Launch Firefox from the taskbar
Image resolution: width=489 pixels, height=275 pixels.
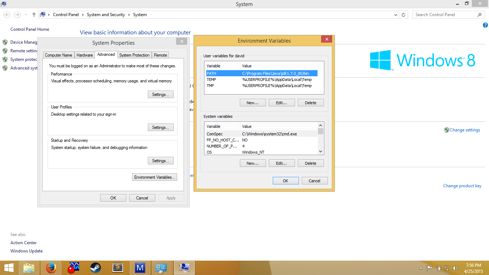pos(51,268)
